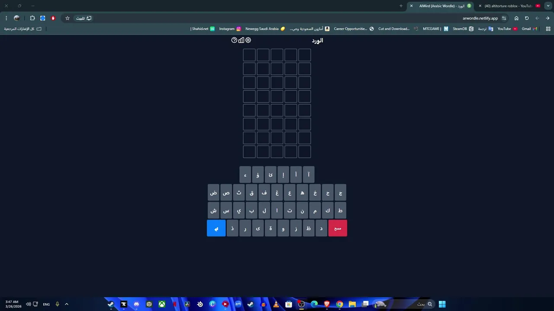Reload the current page
Screen dimensions: 554x311
click(x=527, y=18)
